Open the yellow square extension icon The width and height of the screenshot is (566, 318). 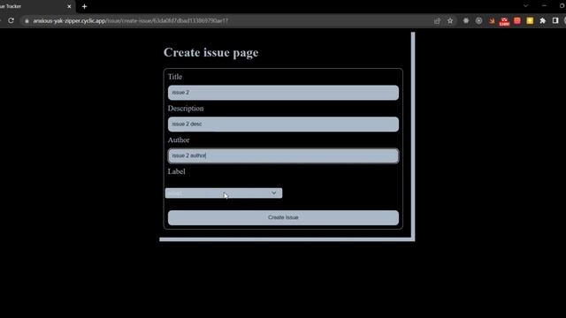coord(530,21)
